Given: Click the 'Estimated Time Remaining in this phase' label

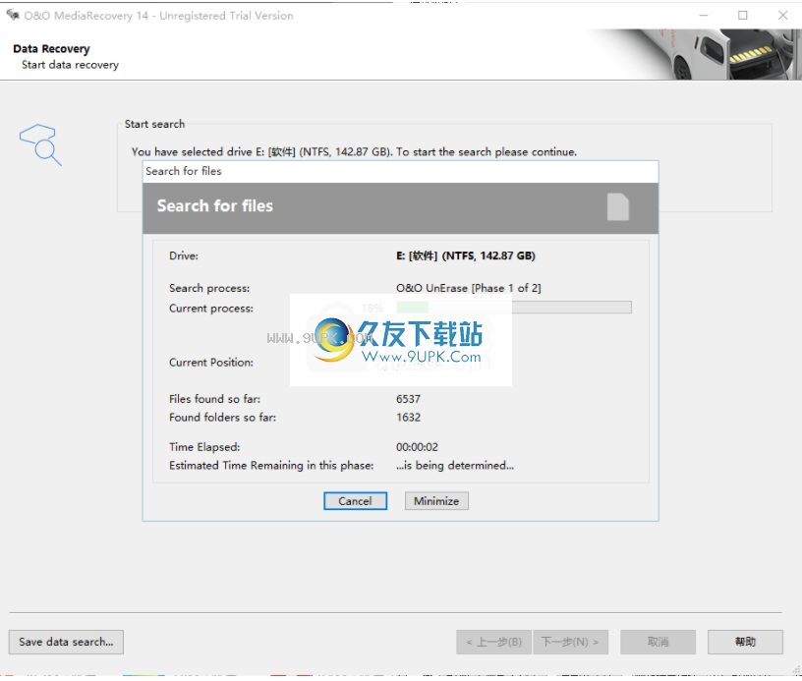Looking at the screenshot, I should coord(271,465).
